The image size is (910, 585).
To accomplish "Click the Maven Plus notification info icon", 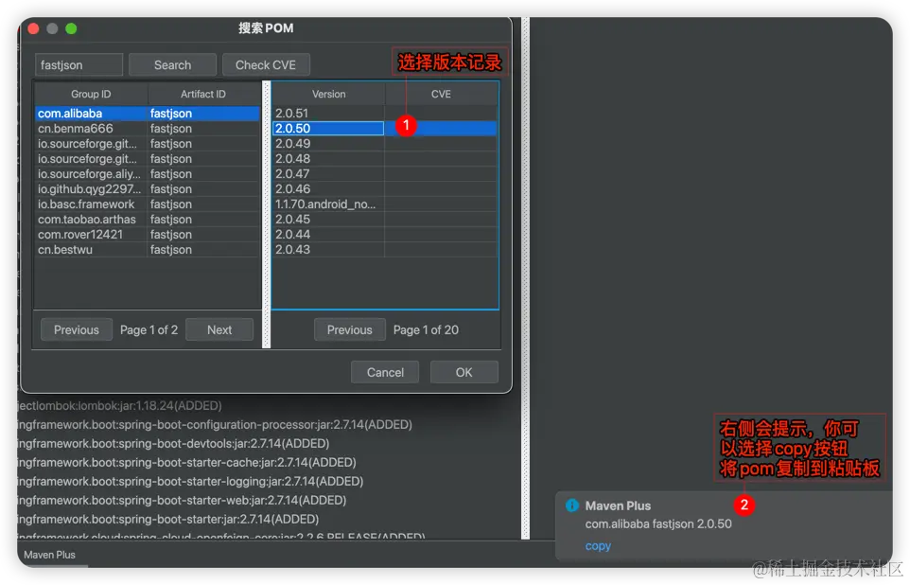I will point(571,505).
